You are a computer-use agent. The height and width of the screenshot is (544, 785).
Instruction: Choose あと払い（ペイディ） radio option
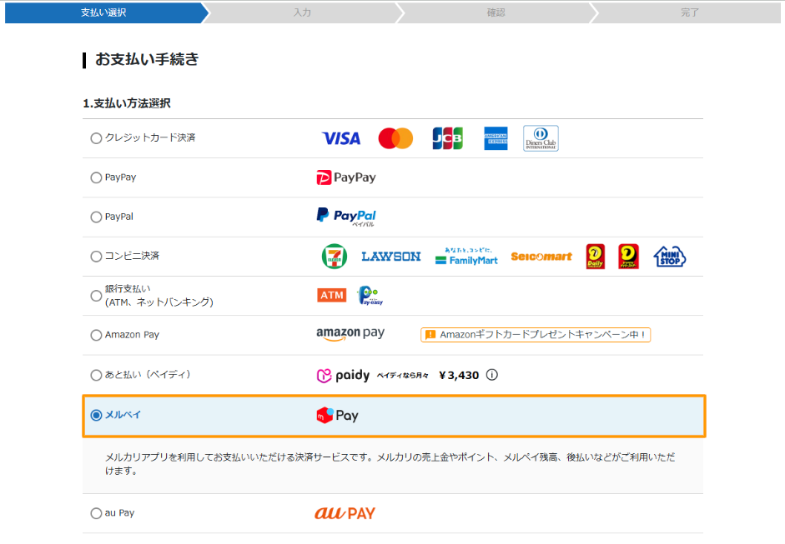pos(96,375)
